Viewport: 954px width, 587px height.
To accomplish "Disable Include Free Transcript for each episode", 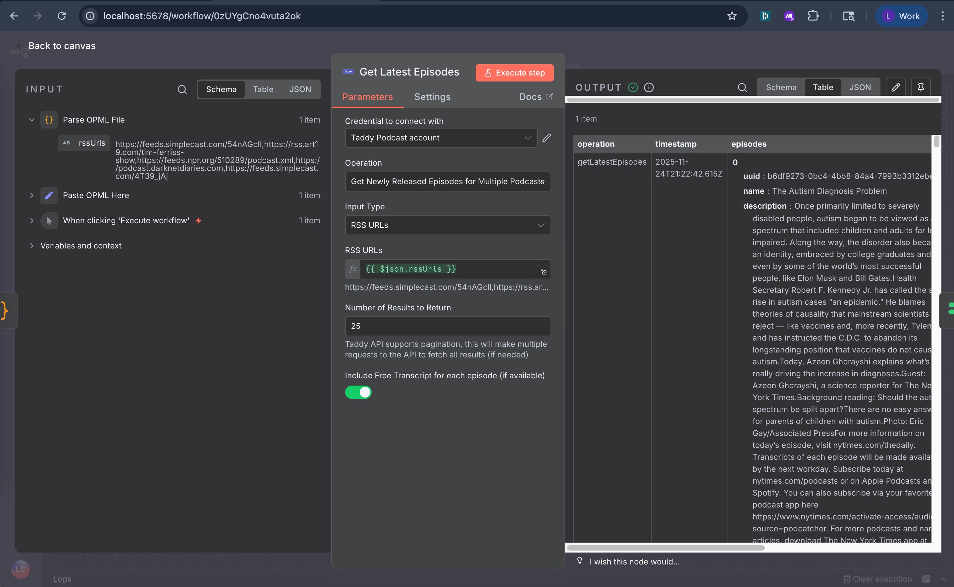I will pos(358,392).
